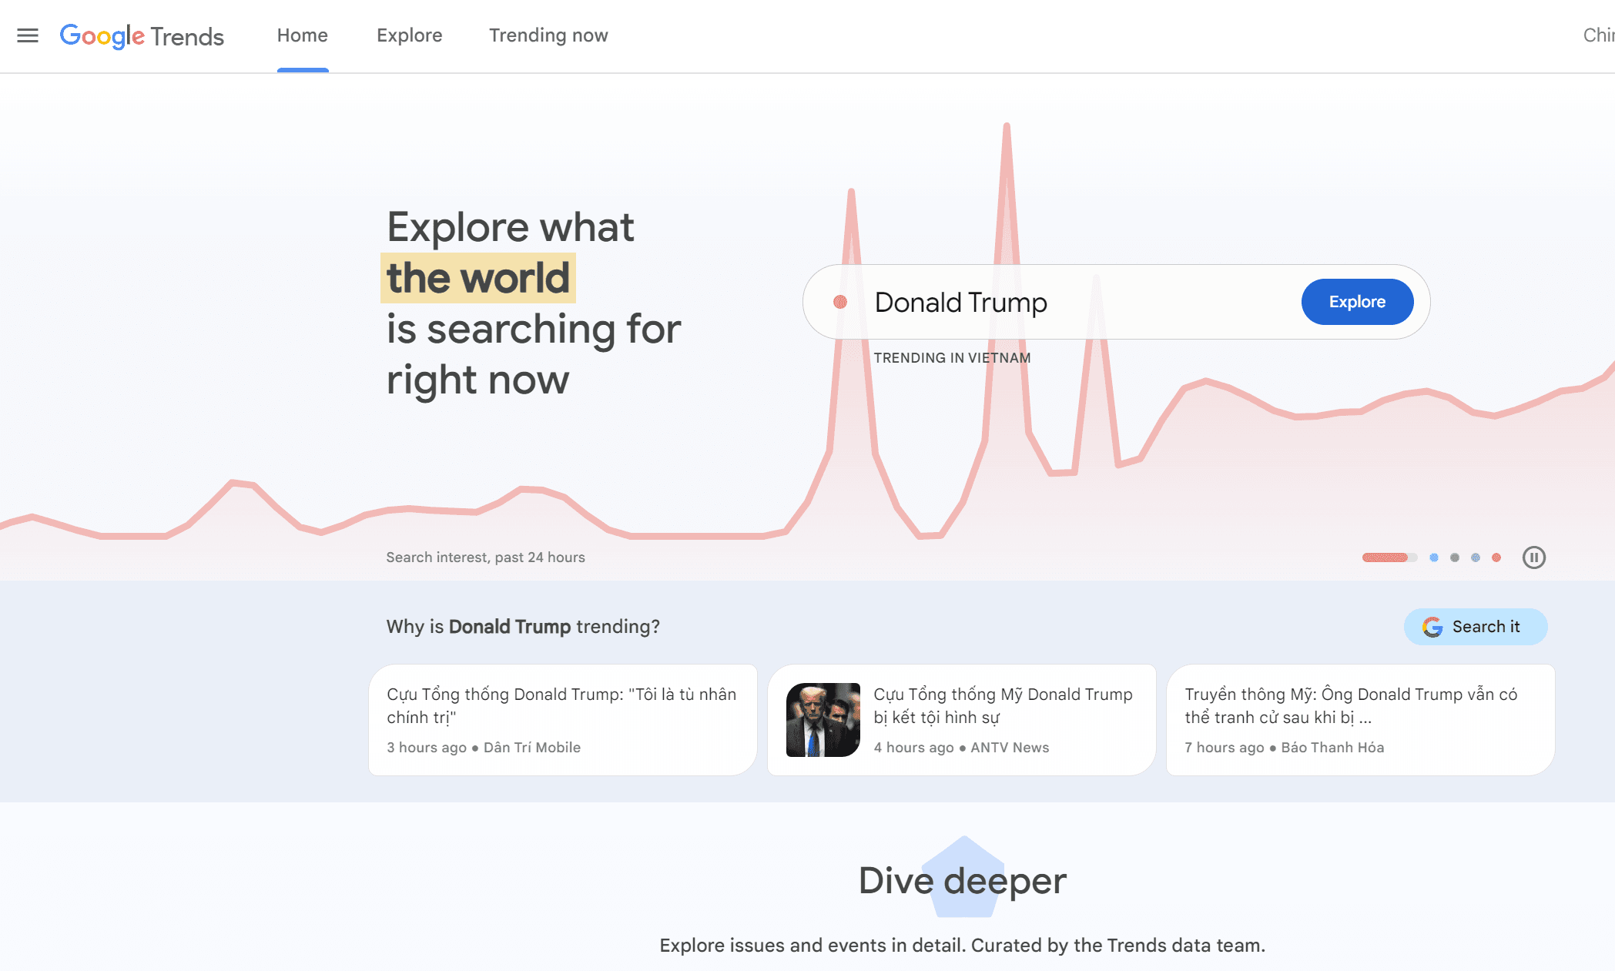Click '3 hours ago' timestamp text
The height and width of the screenshot is (971, 1615).
pos(427,748)
